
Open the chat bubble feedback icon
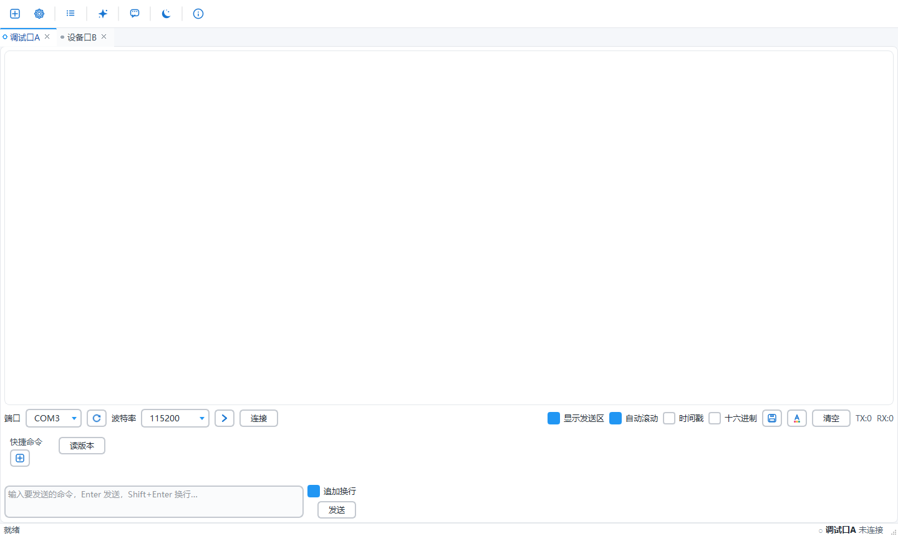[135, 14]
